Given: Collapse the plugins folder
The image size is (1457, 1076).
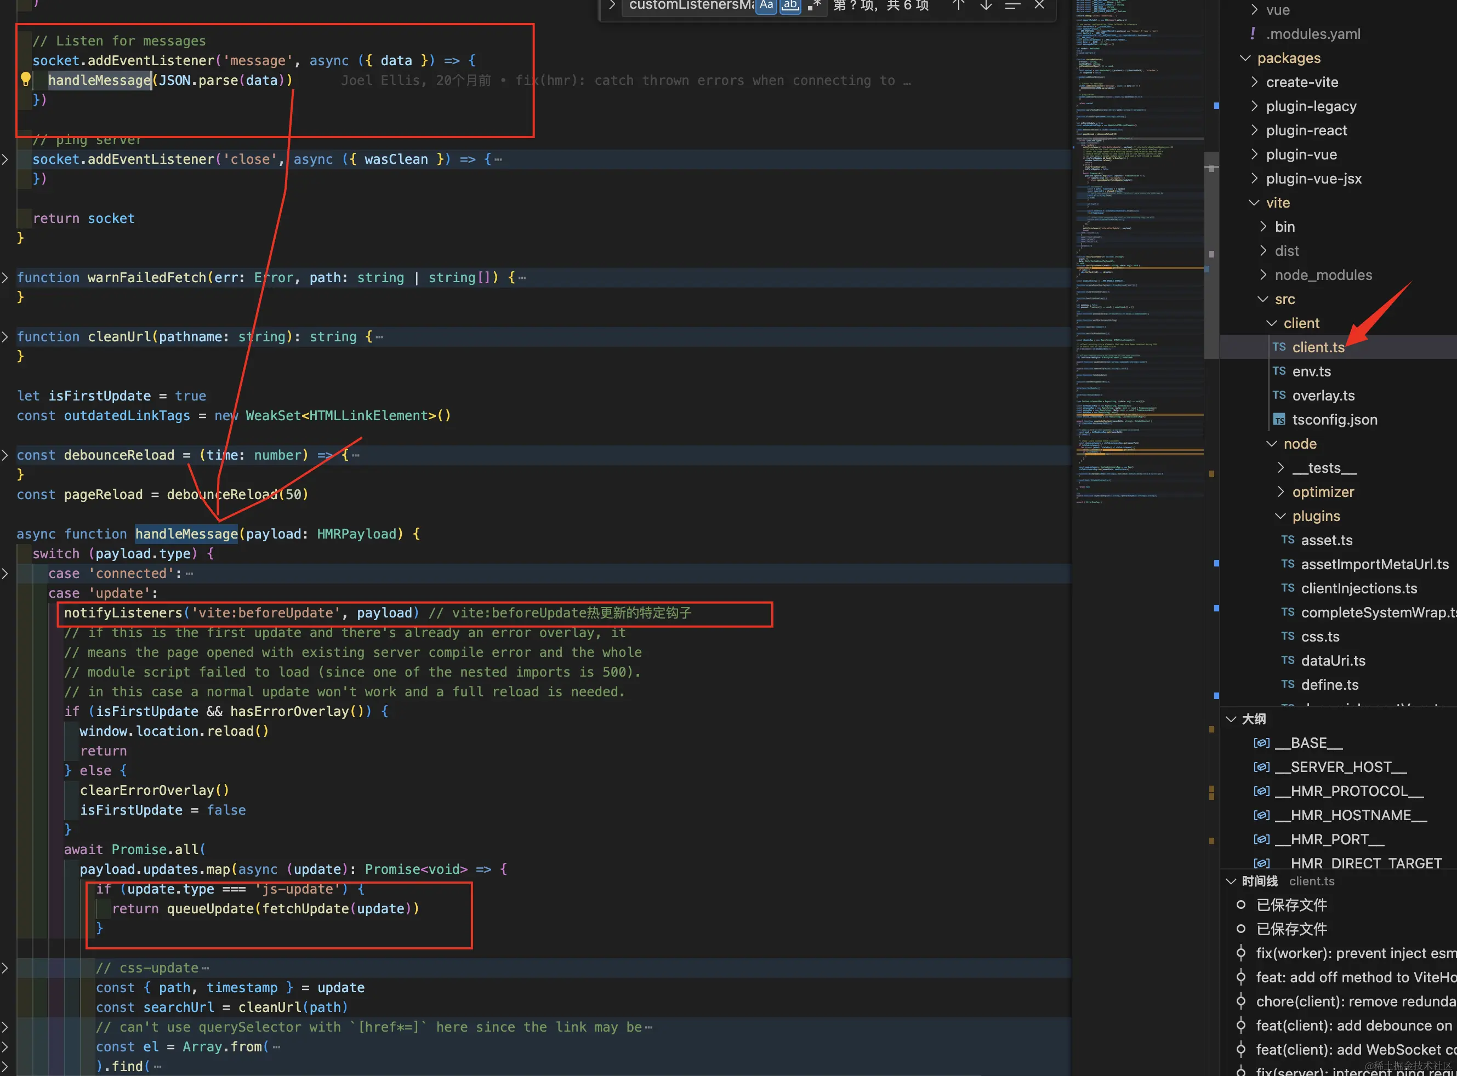Looking at the screenshot, I should click(1315, 516).
